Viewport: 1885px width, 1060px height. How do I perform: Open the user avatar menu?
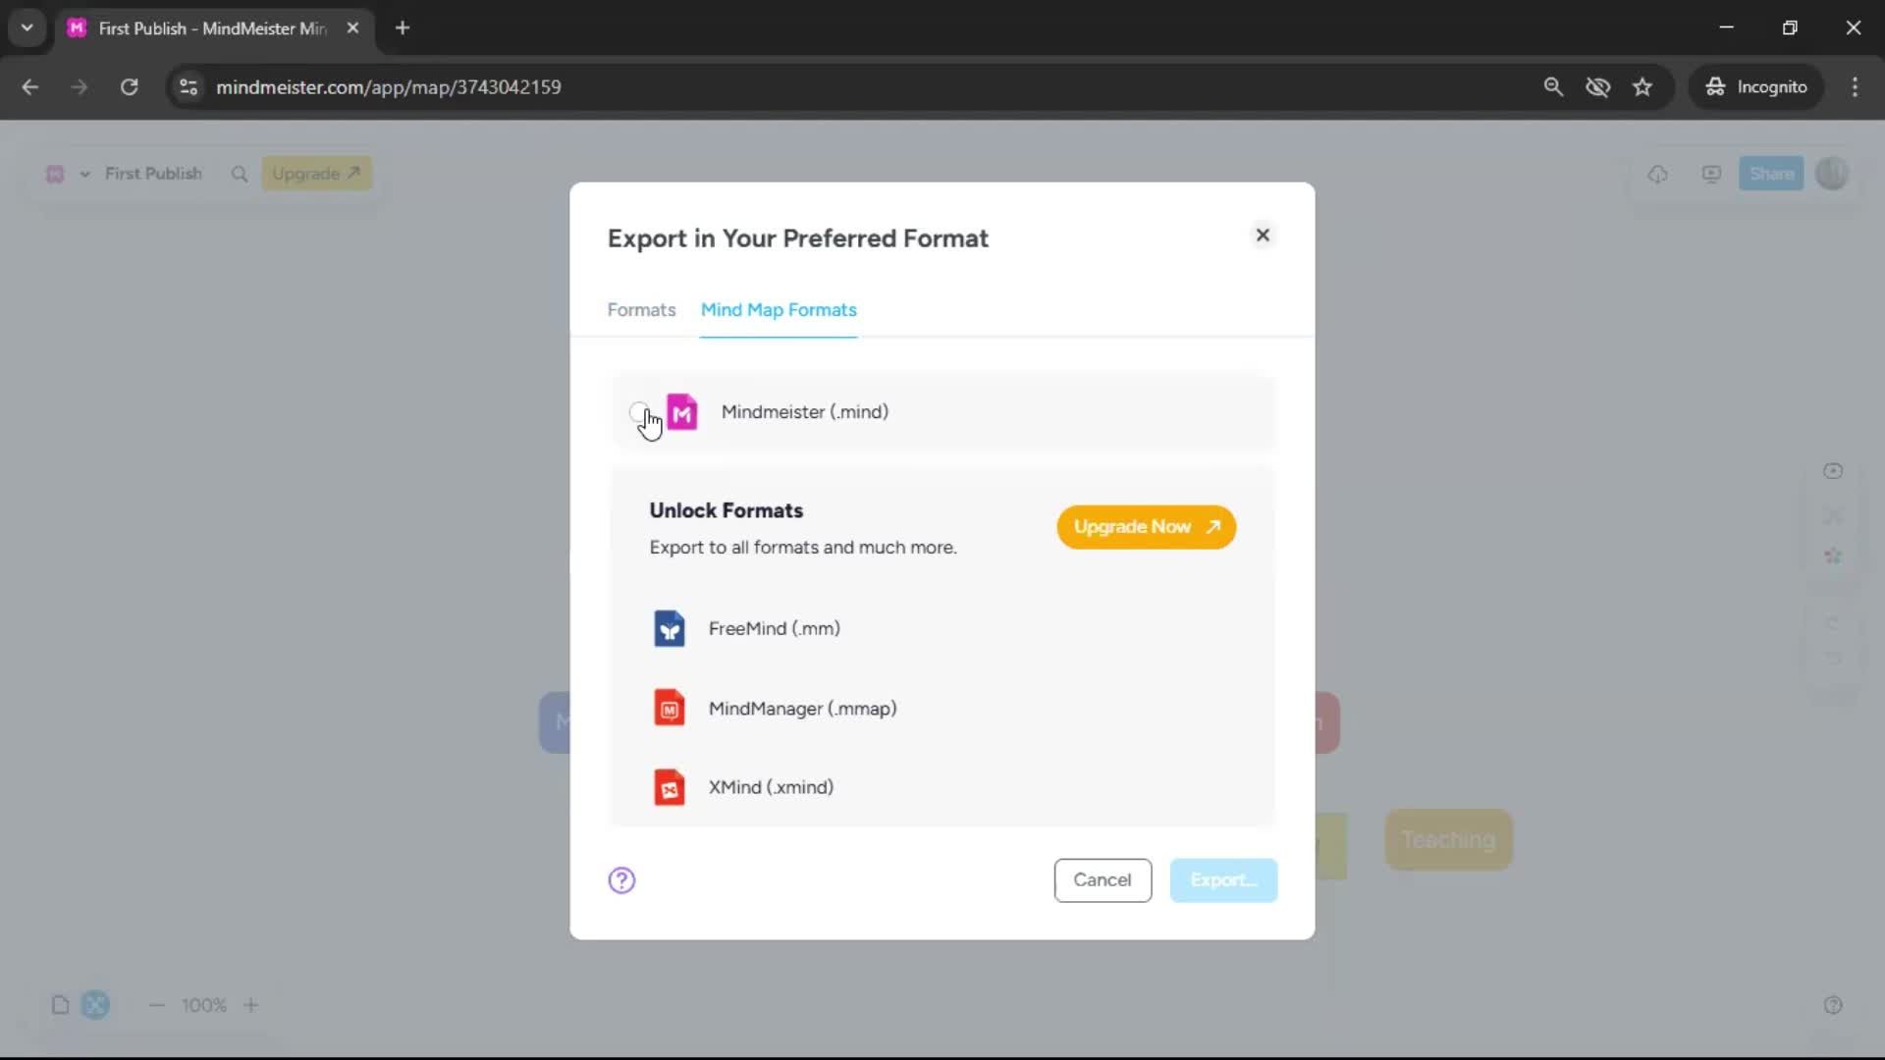pyautogui.click(x=1832, y=174)
